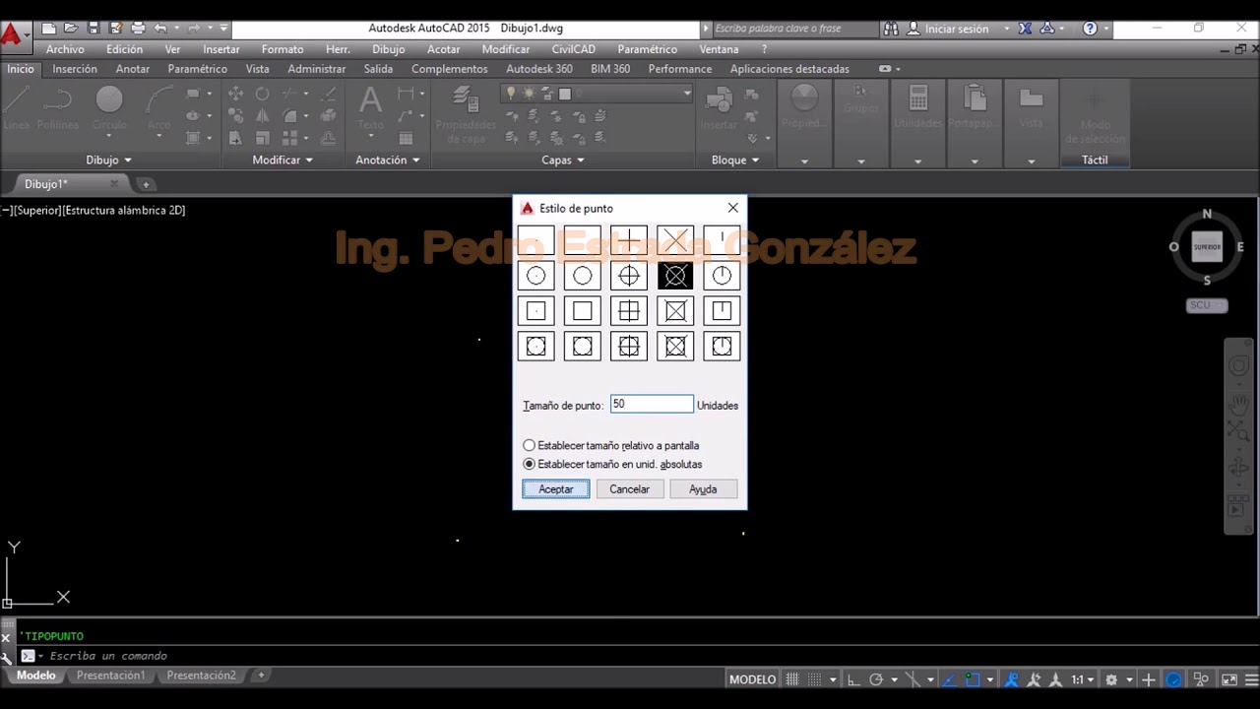Choose square with vertical tick style
1260x709 pixels.
tap(722, 311)
